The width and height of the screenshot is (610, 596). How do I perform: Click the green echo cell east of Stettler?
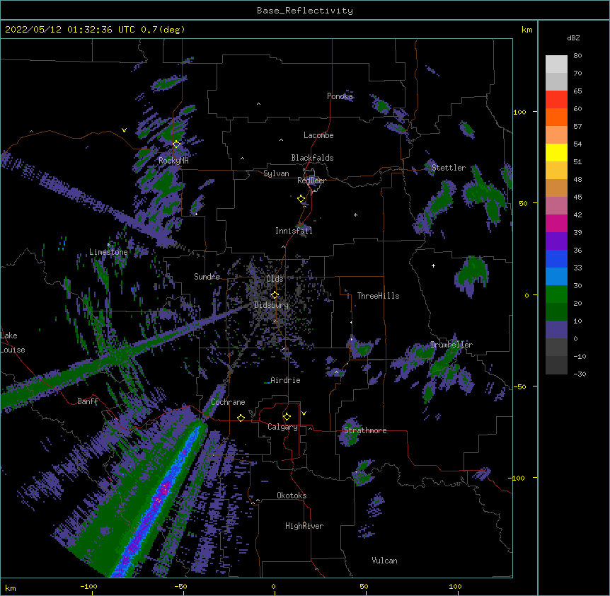485,195
